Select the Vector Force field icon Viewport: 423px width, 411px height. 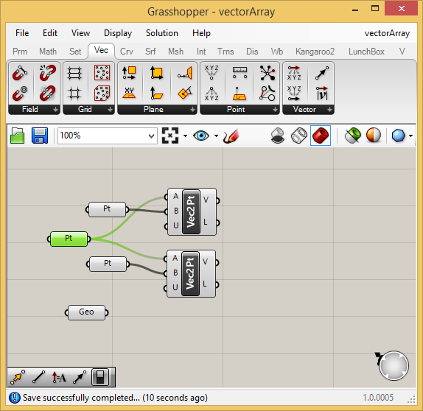(47, 72)
